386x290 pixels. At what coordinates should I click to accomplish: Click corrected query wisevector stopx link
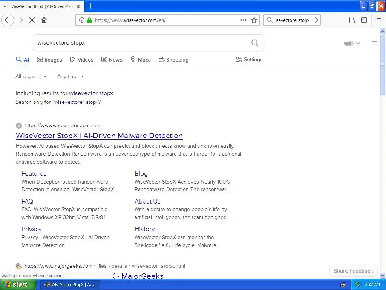click(x=91, y=93)
